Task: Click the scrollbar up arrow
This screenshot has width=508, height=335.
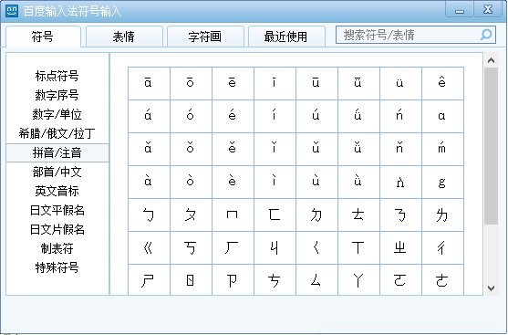Action: (x=492, y=60)
